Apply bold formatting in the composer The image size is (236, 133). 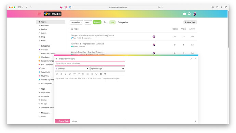click(61, 74)
